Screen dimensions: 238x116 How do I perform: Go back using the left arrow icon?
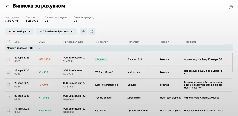pyautogui.click(x=7, y=6)
